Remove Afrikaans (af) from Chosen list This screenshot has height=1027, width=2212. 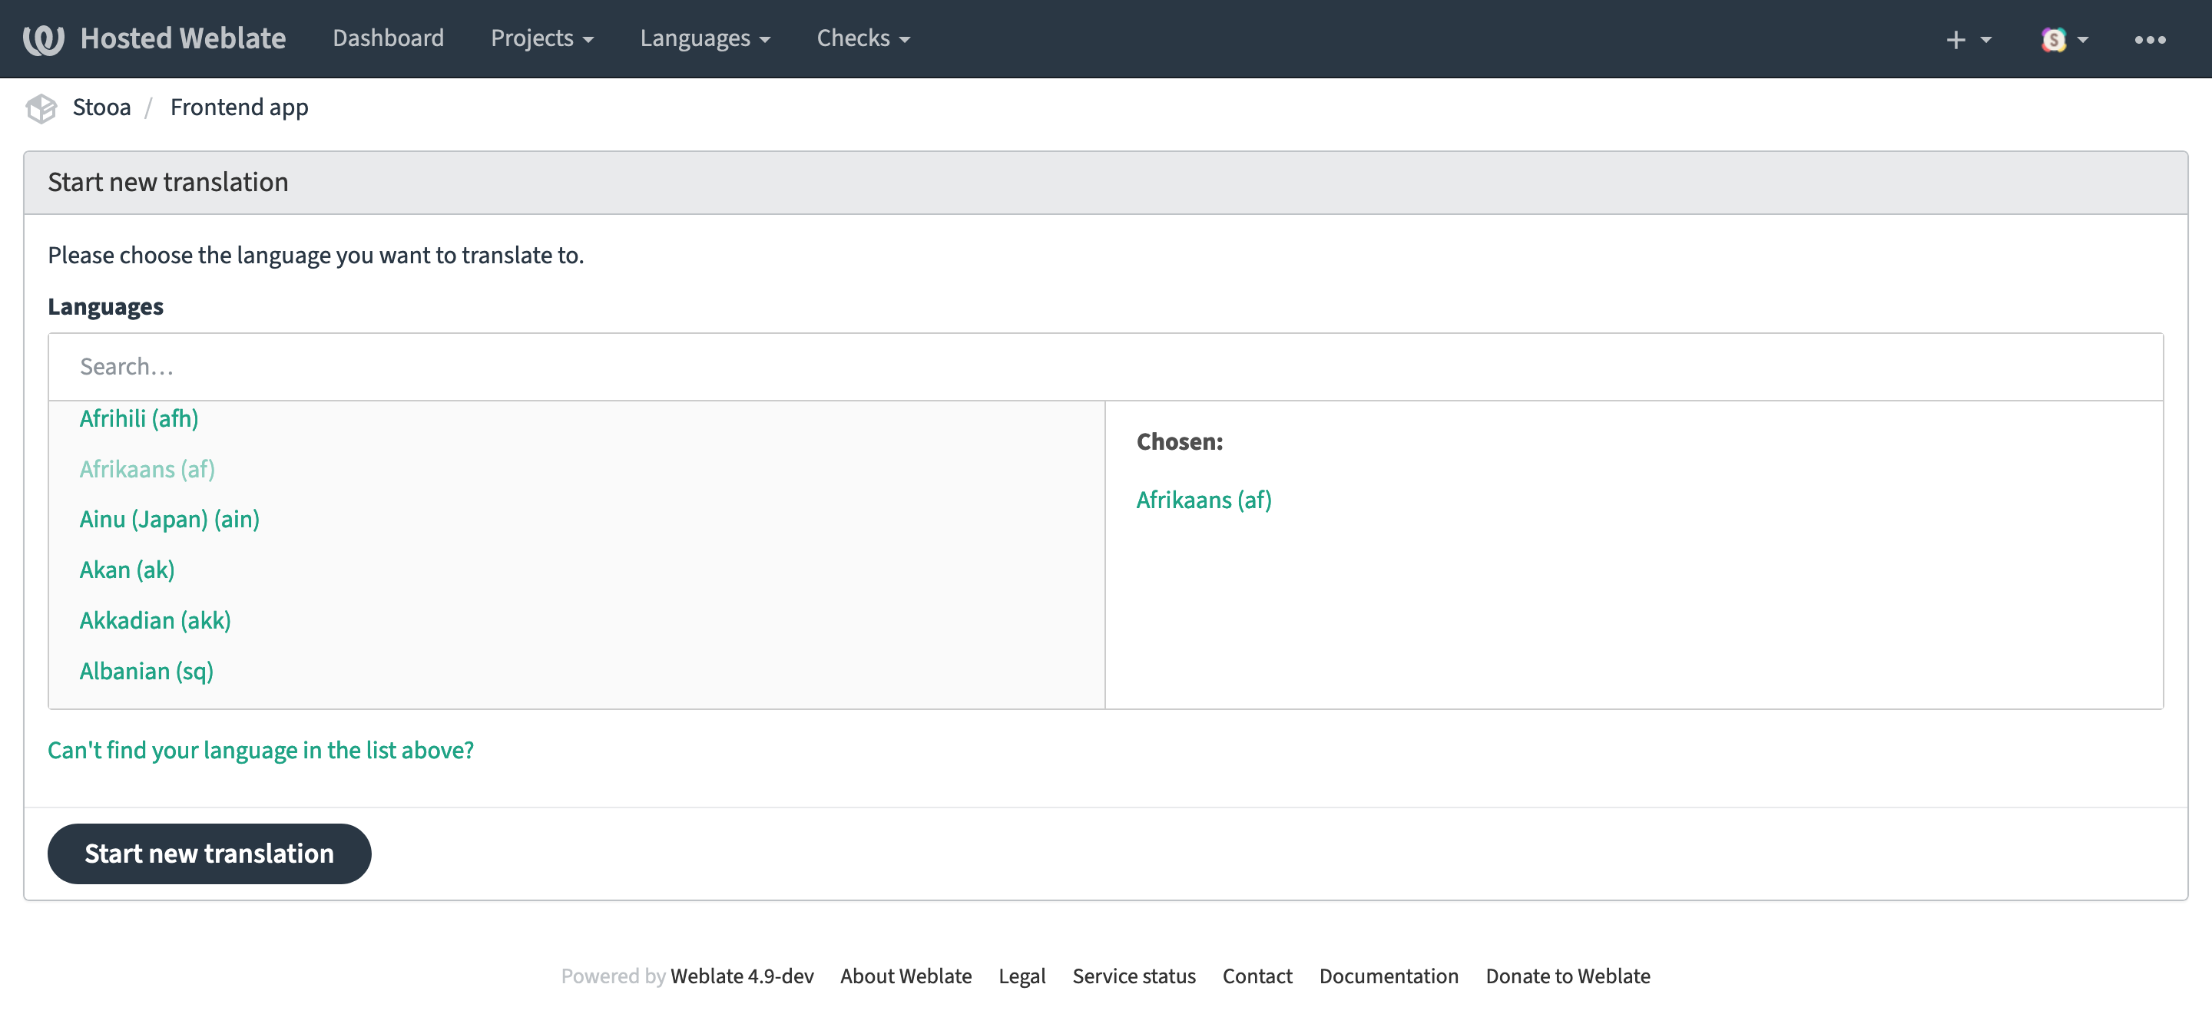click(x=1203, y=500)
